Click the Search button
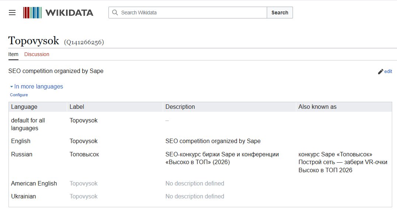Viewport: 397px width, 215px height. pyautogui.click(x=280, y=13)
